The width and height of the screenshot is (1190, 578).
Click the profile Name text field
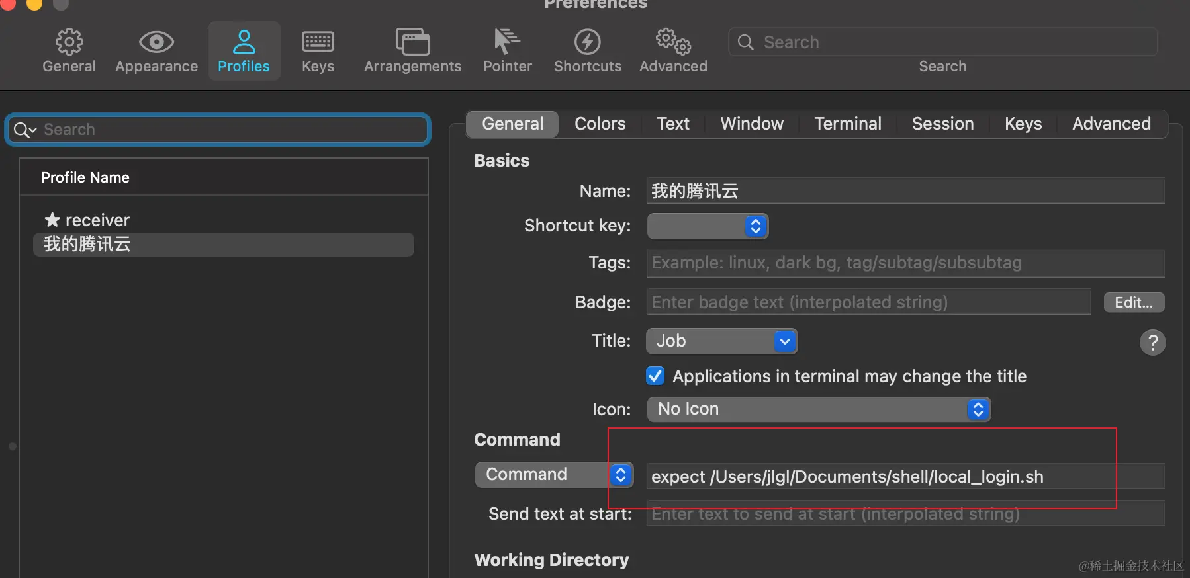905,190
